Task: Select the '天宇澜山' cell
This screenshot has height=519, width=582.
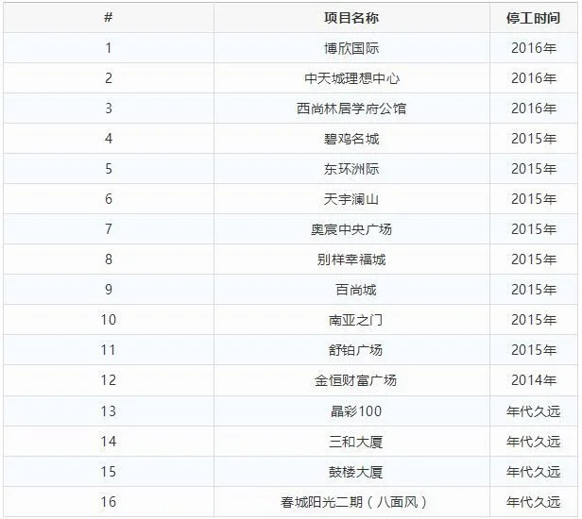Action: tap(351, 199)
